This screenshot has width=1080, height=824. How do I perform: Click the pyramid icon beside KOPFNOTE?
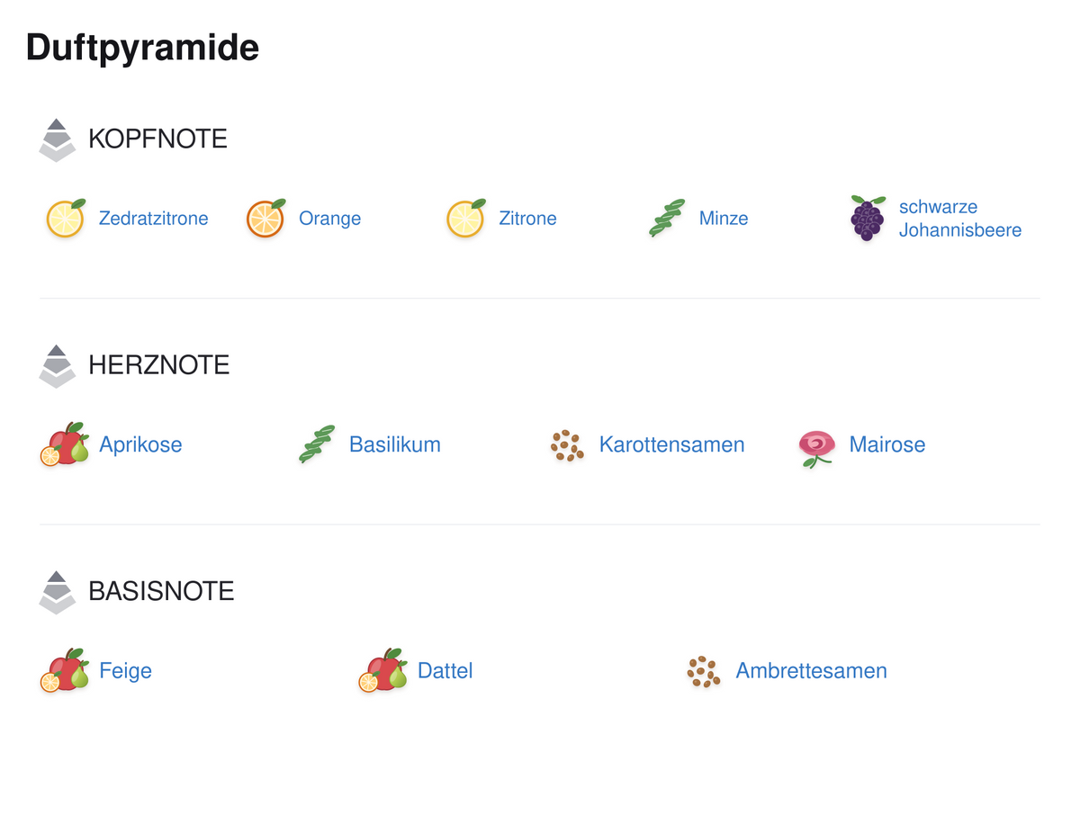coord(58,139)
